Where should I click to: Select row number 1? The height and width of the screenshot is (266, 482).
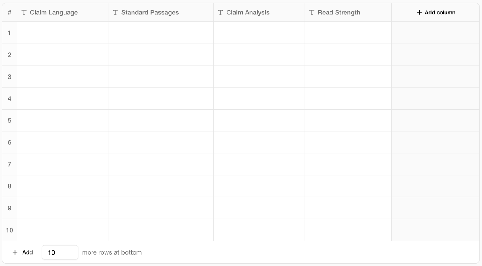click(x=10, y=33)
